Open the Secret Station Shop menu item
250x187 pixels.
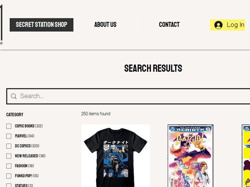click(x=41, y=25)
